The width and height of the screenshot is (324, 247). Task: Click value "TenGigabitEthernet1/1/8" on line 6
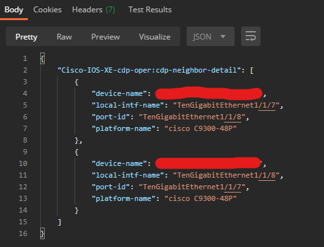click(x=192, y=117)
